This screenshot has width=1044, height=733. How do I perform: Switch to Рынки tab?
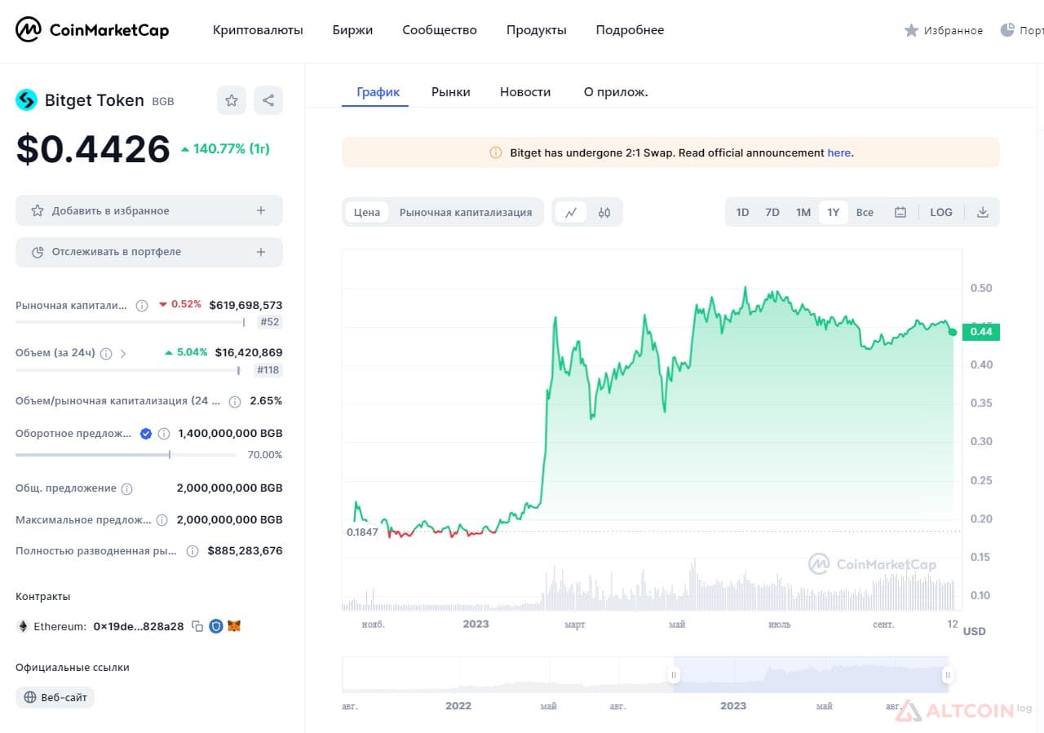[451, 92]
